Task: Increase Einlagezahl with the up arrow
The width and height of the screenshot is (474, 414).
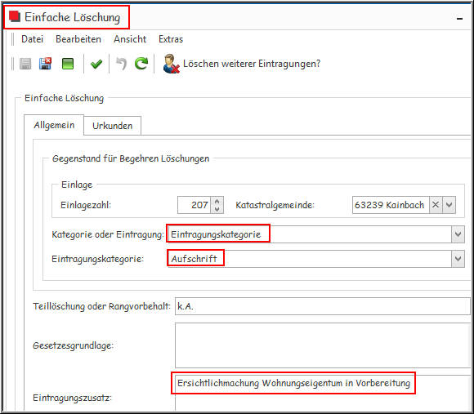Action: (x=217, y=201)
